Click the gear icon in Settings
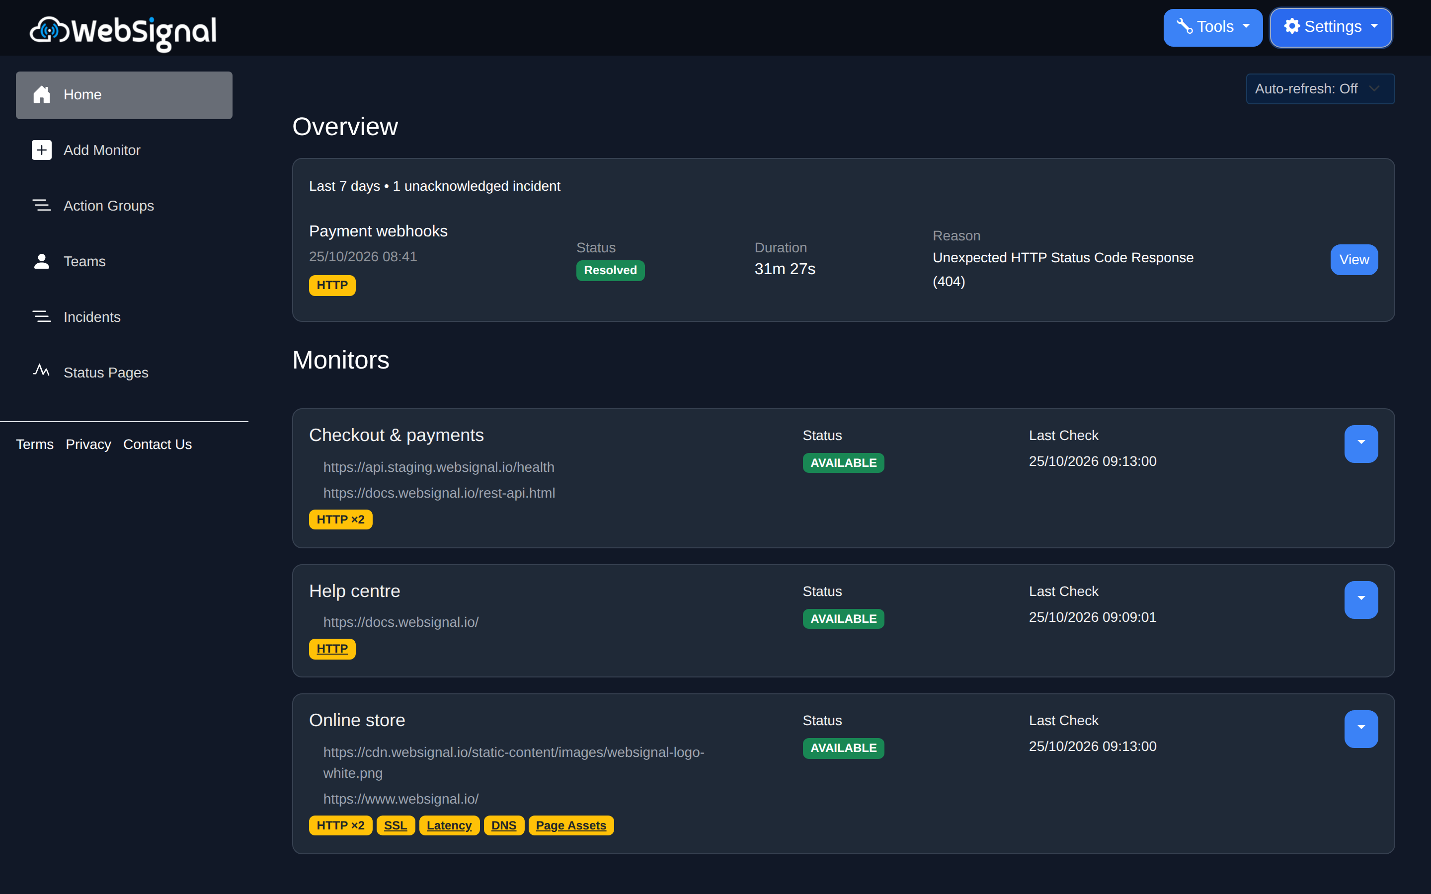 (x=1291, y=27)
